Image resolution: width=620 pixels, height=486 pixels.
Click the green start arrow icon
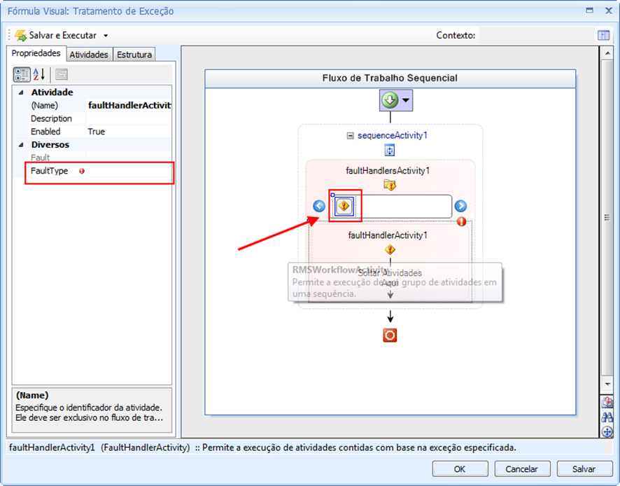(390, 100)
